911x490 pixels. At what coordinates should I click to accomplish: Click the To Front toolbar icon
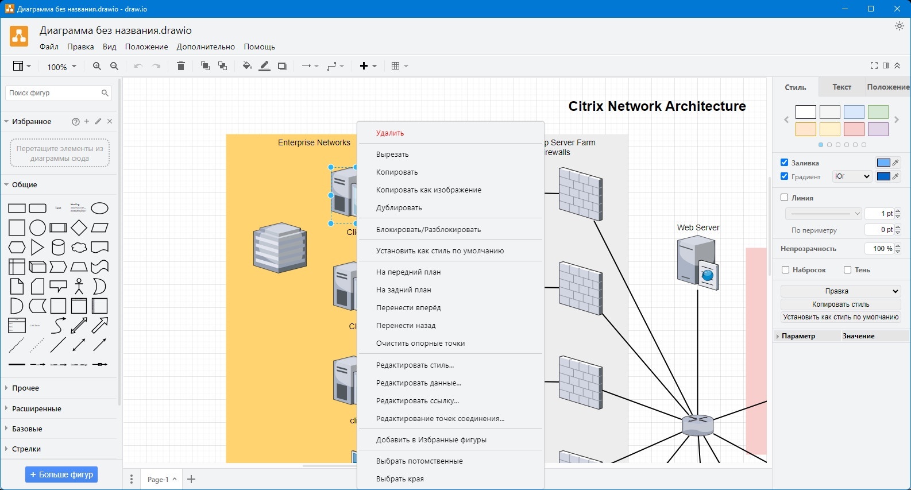point(205,66)
